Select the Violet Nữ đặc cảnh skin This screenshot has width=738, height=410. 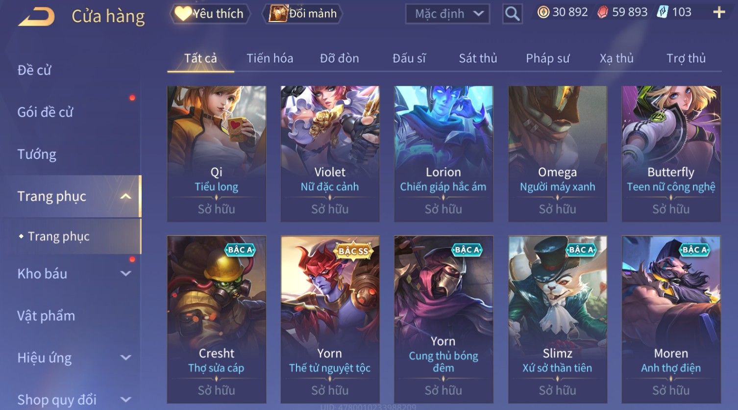330,154
